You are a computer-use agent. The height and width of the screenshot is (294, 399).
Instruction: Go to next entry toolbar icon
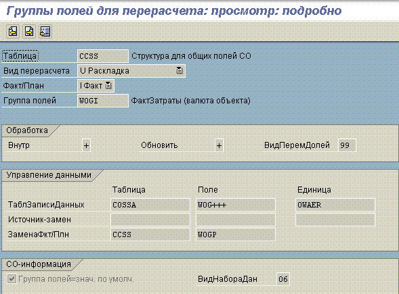tap(29, 32)
